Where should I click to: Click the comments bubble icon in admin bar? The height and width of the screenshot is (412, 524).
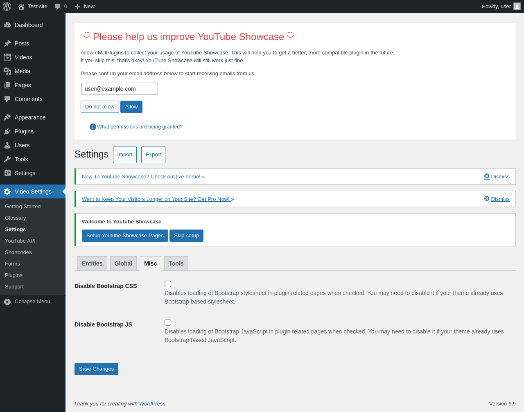(58, 7)
